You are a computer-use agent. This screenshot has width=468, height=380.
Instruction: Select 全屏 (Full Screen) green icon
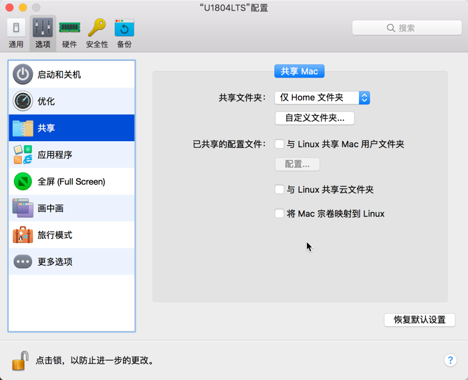(23, 181)
